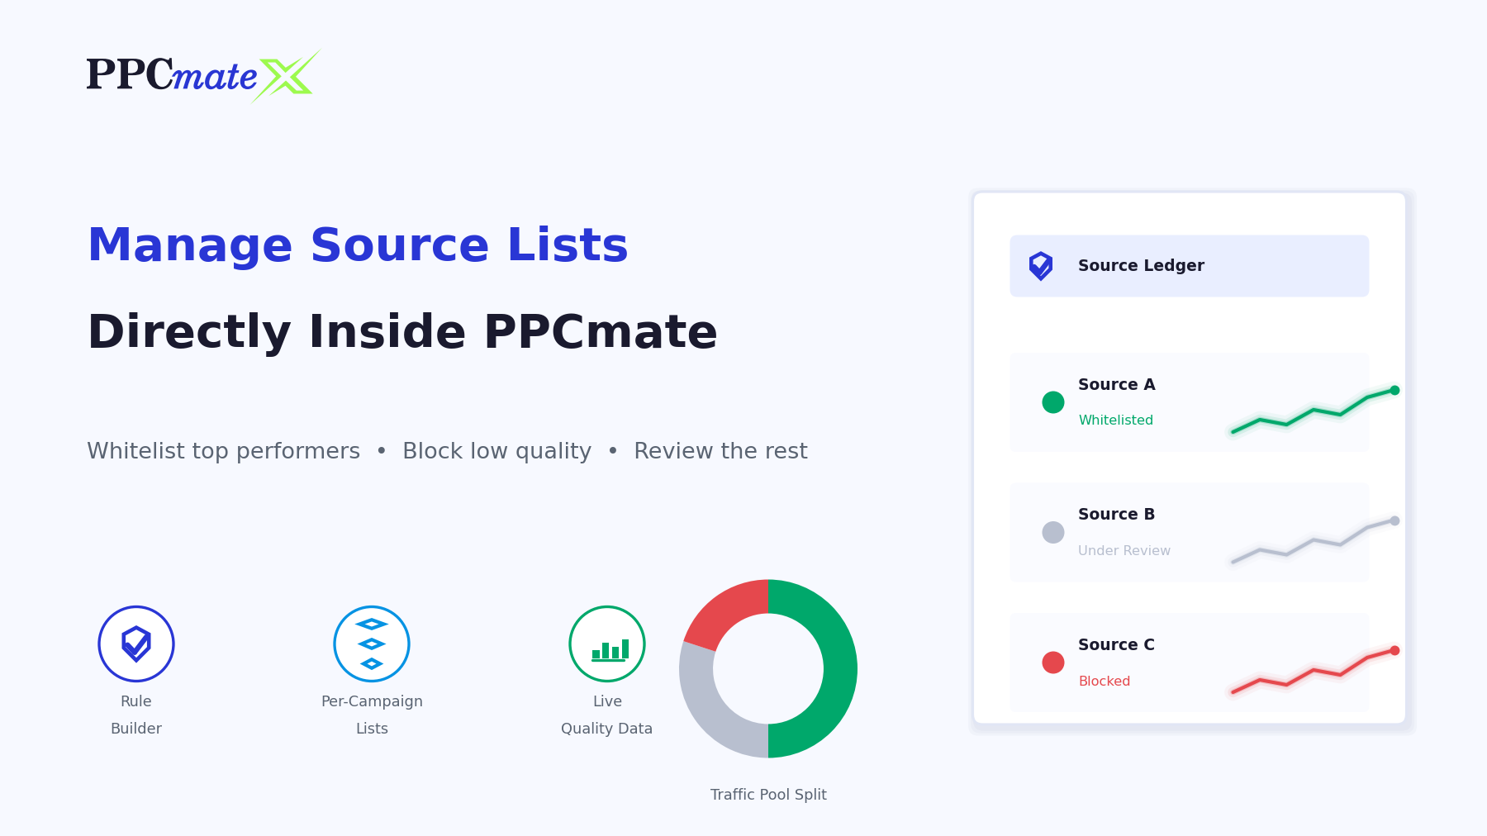Screen dimensions: 1487x836
Task: Click the 'Source C' name text
Action: coord(1117,645)
